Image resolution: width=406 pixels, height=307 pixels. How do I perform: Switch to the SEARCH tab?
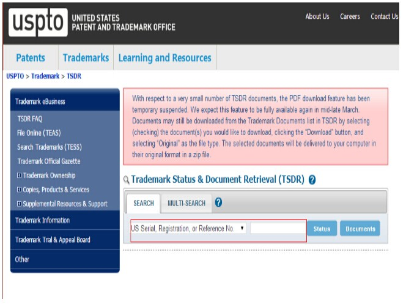click(x=144, y=204)
